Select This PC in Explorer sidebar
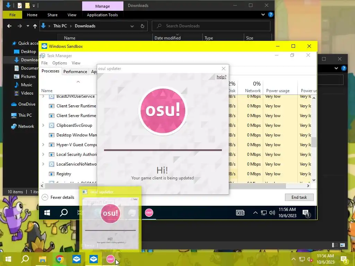355x266 pixels. pos(25,115)
